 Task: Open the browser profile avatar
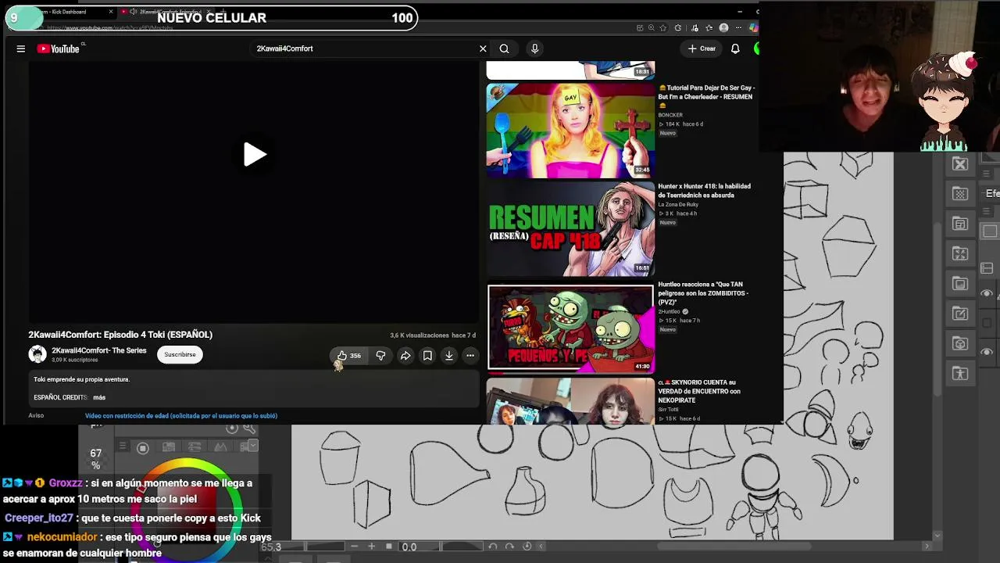click(723, 28)
